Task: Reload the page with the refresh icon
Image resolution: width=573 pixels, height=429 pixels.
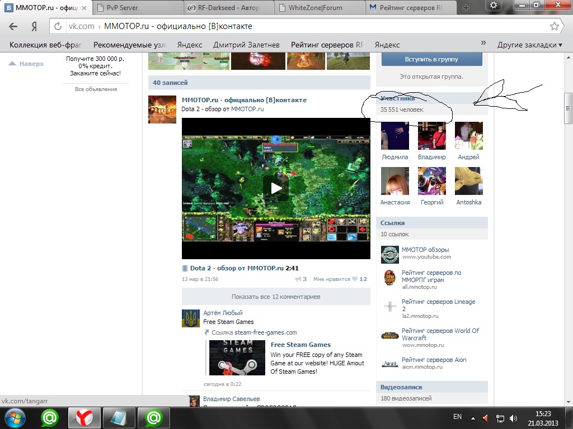Action: (58, 26)
